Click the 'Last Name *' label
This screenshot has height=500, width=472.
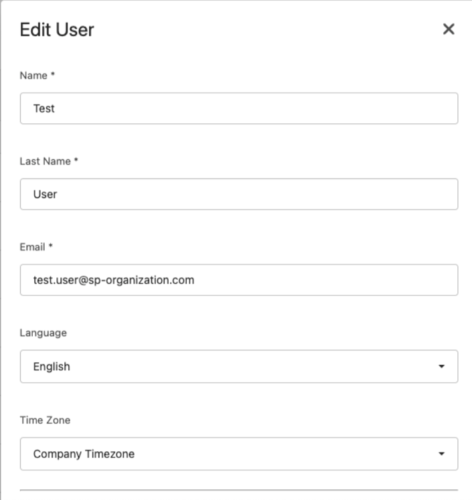point(49,161)
